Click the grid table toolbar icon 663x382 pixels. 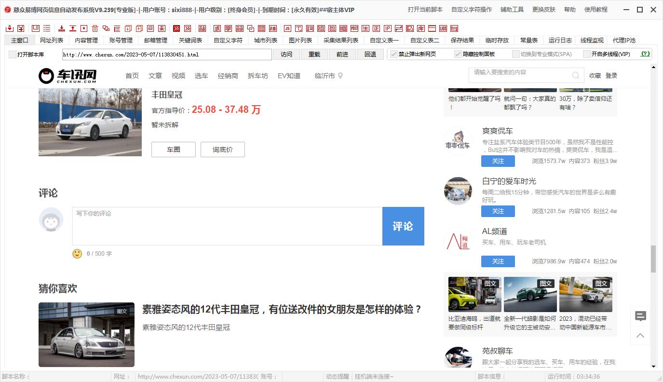(x=261, y=28)
